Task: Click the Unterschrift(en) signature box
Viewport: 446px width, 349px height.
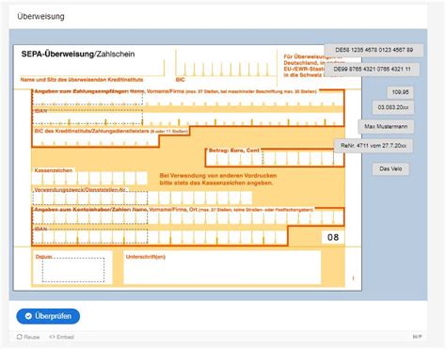Action: pyautogui.click(x=222, y=267)
